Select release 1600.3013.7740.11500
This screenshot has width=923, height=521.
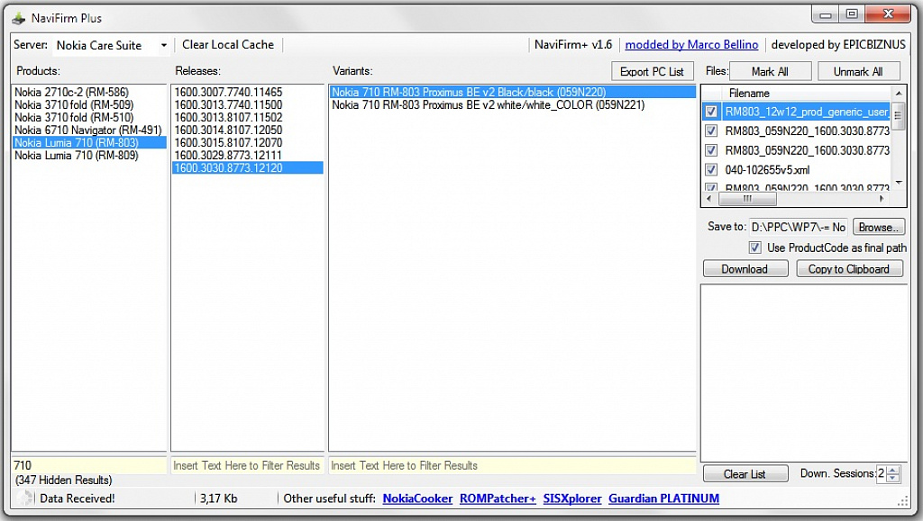[x=248, y=104]
